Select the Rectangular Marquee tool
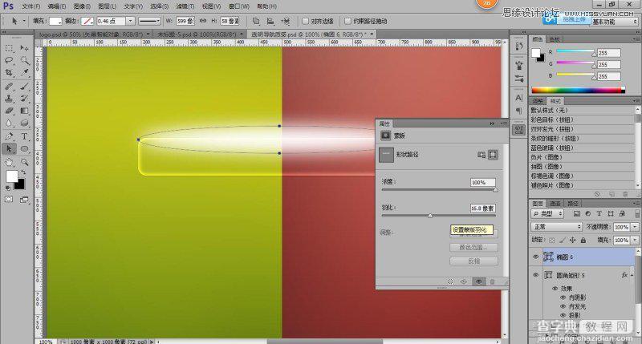This screenshot has width=642, height=344. coord(9,49)
